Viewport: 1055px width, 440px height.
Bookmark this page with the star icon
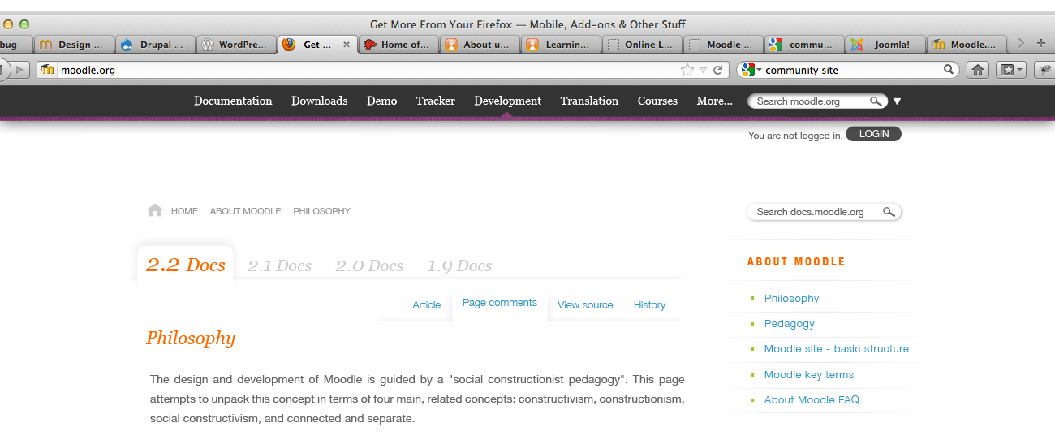coord(687,70)
